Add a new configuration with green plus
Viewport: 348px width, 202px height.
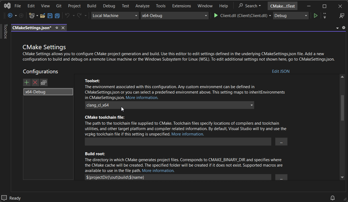pyautogui.click(x=26, y=82)
